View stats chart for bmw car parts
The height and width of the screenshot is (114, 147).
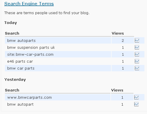pyautogui.click(x=137, y=68)
